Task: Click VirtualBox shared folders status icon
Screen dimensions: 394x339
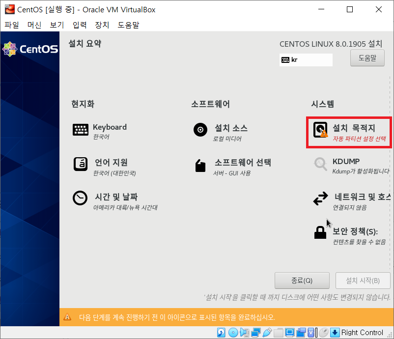Action: pos(279,333)
